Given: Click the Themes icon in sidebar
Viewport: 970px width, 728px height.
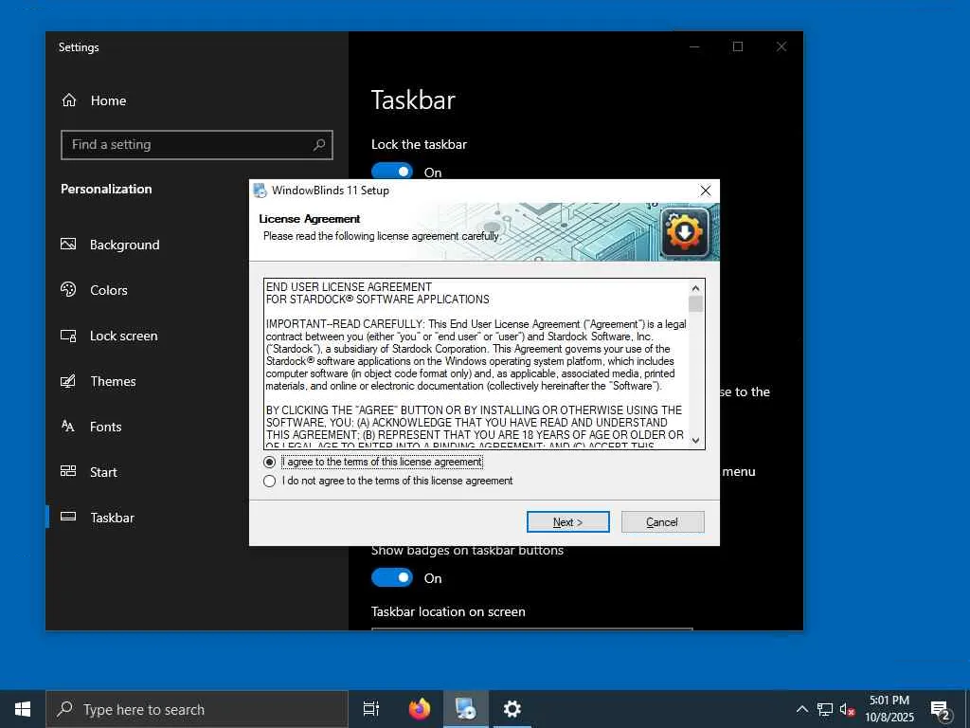Looking at the screenshot, I should [x=68, y=381].
